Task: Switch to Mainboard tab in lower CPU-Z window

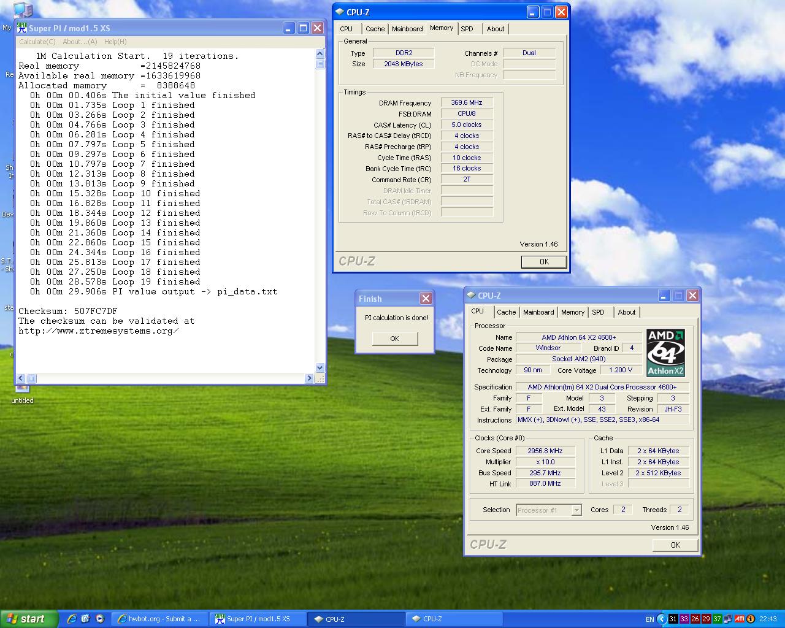Action: [538, 312]
